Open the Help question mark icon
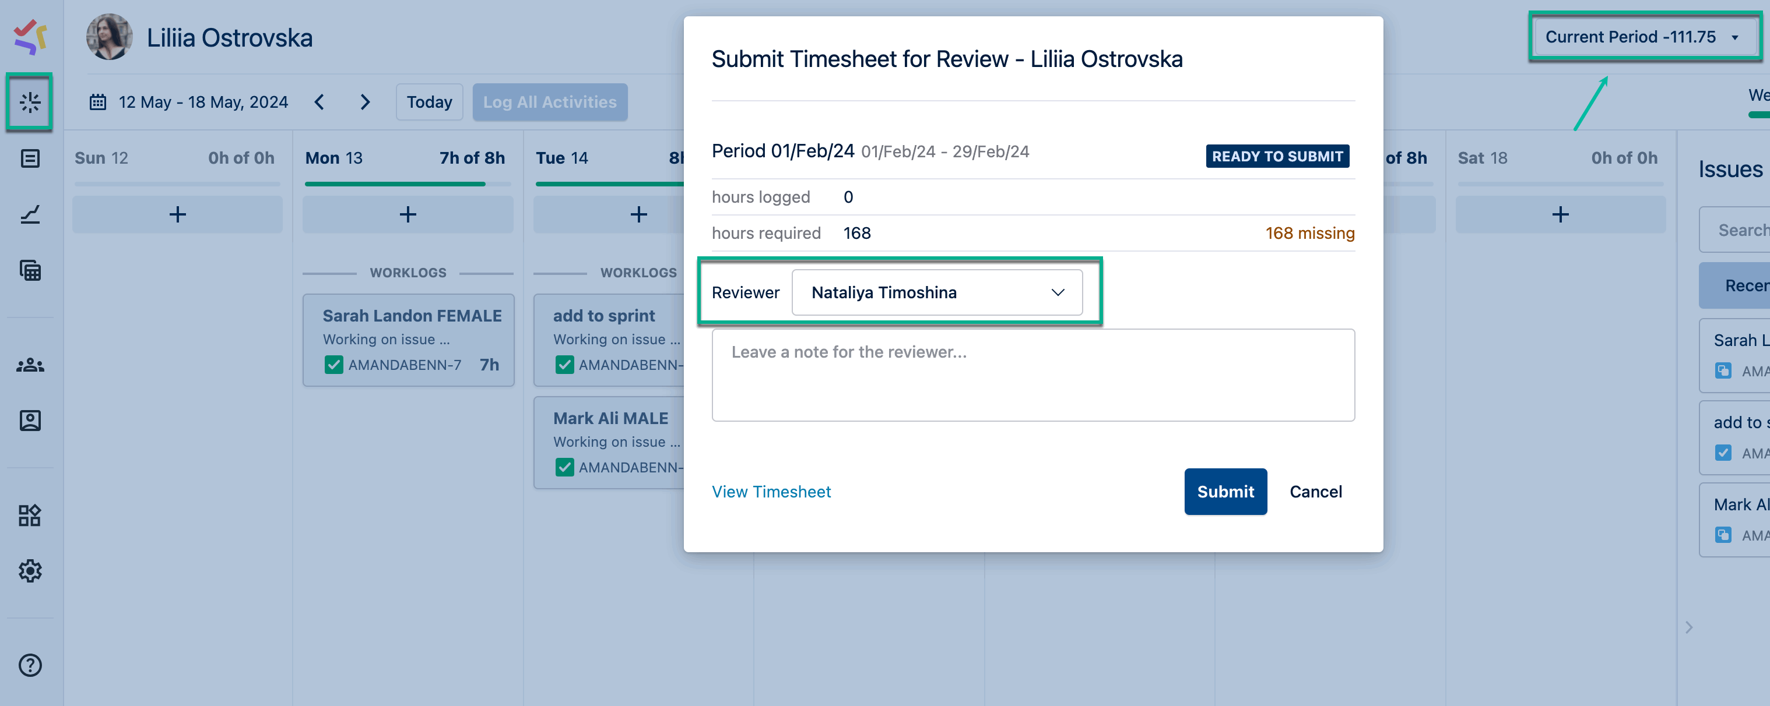The image size is (1770, 706). click(x=30, y=664)
